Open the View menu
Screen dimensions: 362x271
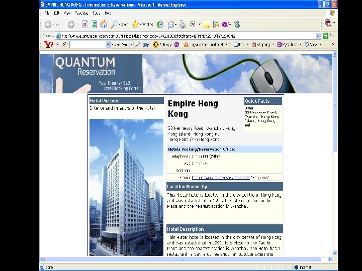(x=67, y=13)
